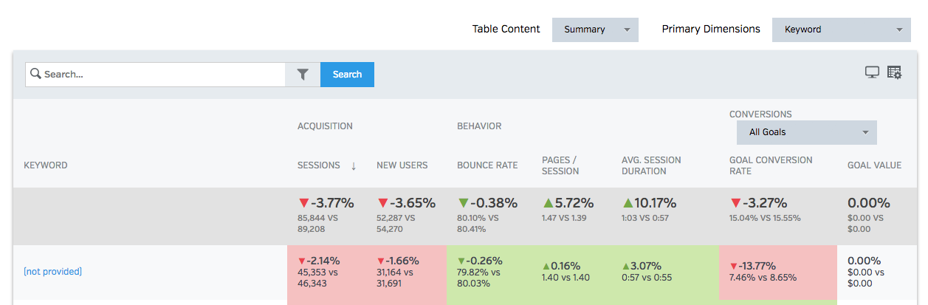Sort by the Keyword column header

(45, 165)
